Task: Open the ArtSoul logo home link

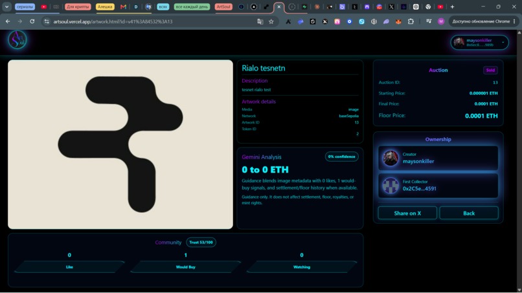Action: point(17,40)
